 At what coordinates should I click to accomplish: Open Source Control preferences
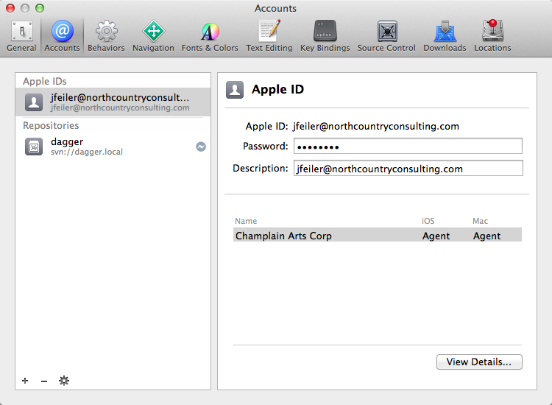[x=386, y=36]
